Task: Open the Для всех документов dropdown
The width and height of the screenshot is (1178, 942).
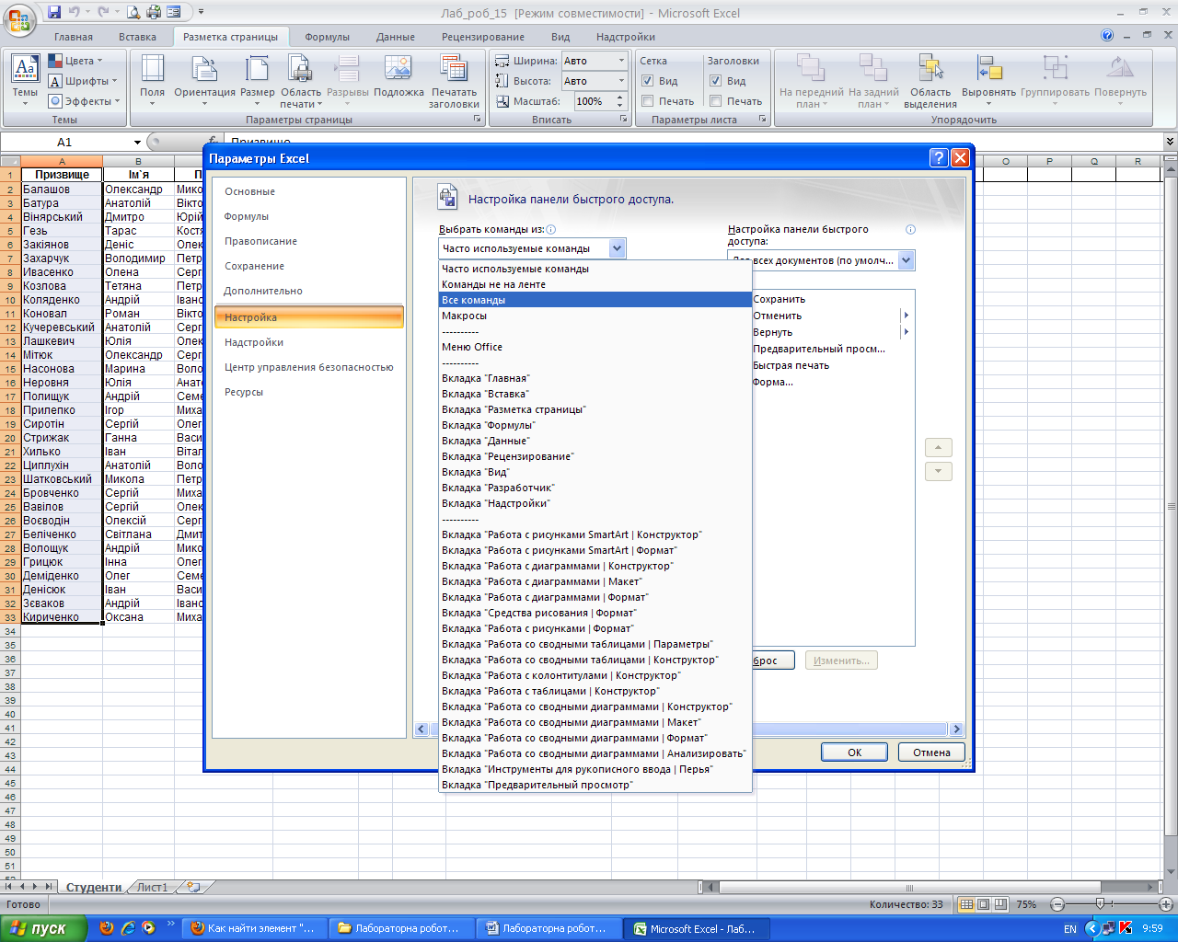Action: click(907, 260)
